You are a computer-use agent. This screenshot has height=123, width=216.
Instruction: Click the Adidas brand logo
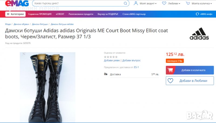(199, 34)
